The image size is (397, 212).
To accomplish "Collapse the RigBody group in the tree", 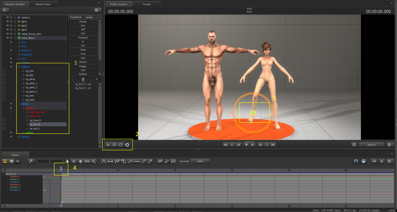I will 19,67.
